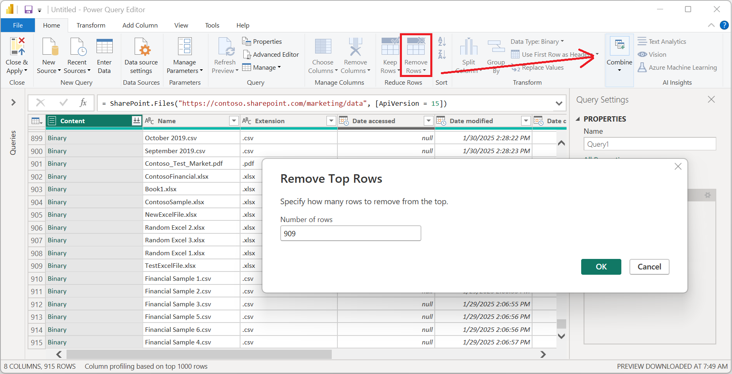Open Manage query dropdown
Image resolution: width=732 pixels, height=374 pixels.
262,67
